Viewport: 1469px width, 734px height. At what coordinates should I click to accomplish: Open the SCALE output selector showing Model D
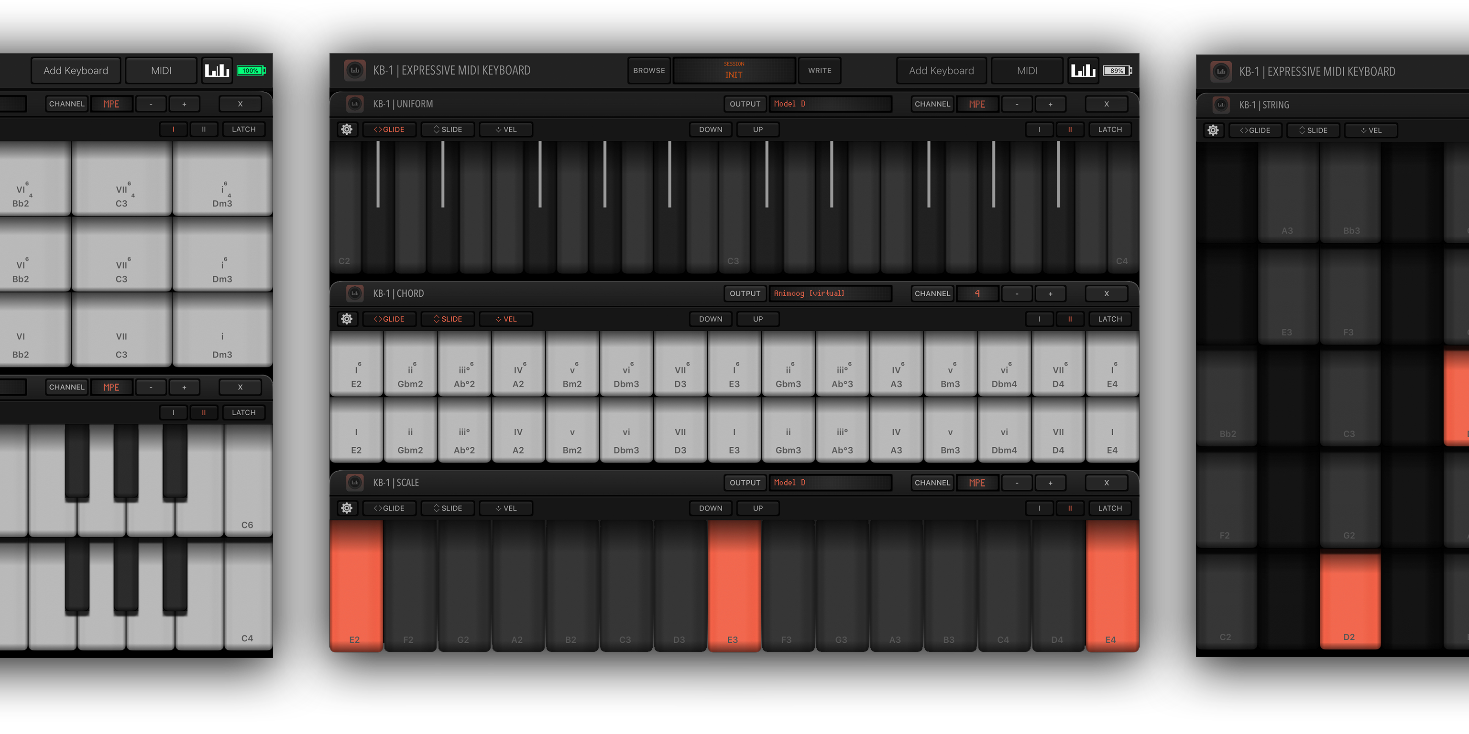[x=830, y=483]
